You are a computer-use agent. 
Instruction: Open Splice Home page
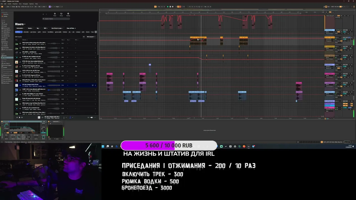coord(55,14)
